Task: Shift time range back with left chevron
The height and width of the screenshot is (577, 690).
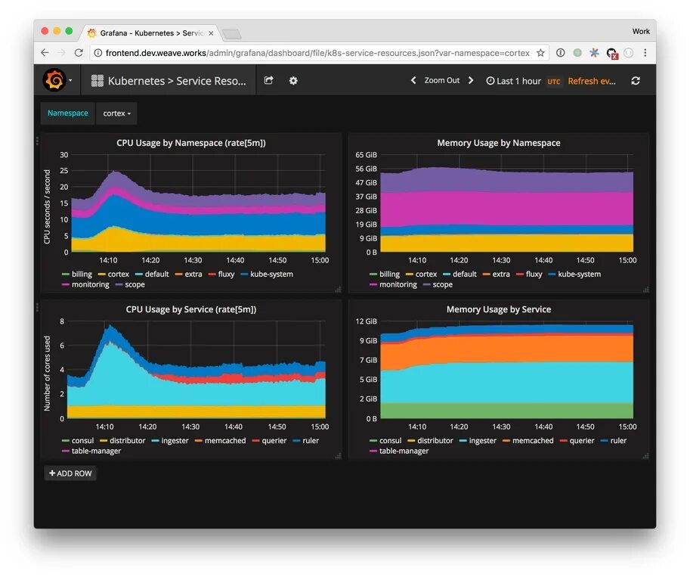Action: point(413,80)
